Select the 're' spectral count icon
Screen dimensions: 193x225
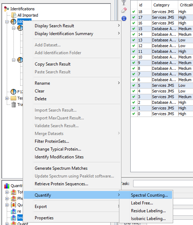coord(13,211)
